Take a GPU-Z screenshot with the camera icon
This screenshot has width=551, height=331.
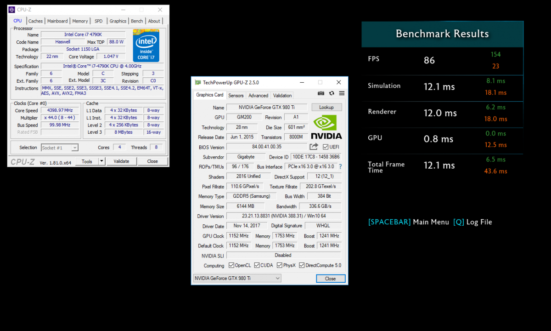coord(321,93)
